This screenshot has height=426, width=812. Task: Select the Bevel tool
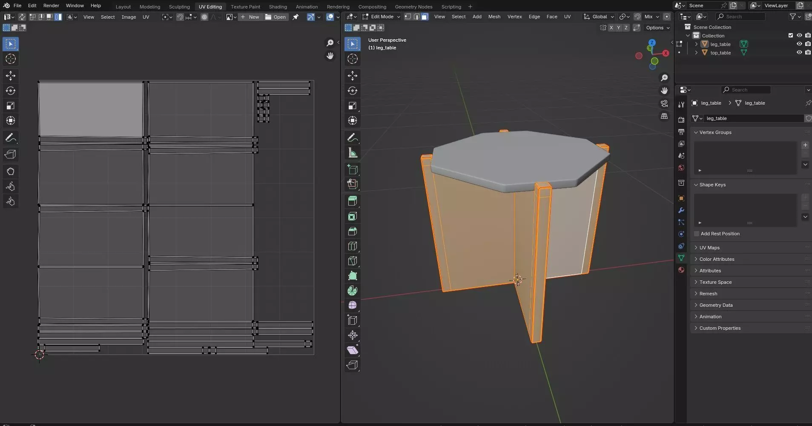coord(353,231)
